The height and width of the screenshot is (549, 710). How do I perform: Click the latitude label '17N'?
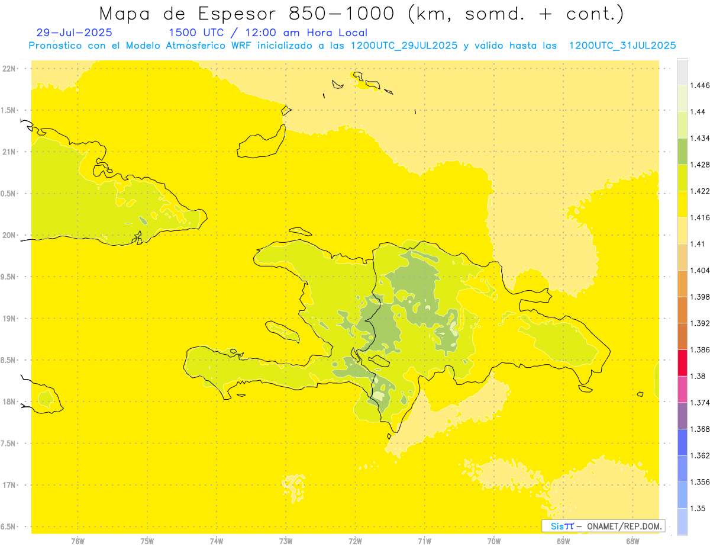click(9, 485)
